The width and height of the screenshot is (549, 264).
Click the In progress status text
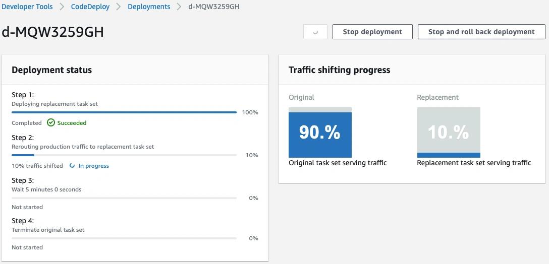click(93, 166)
